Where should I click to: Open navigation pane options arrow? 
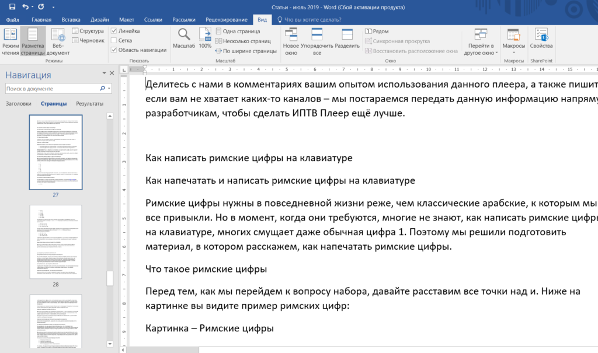click(104, 73)
